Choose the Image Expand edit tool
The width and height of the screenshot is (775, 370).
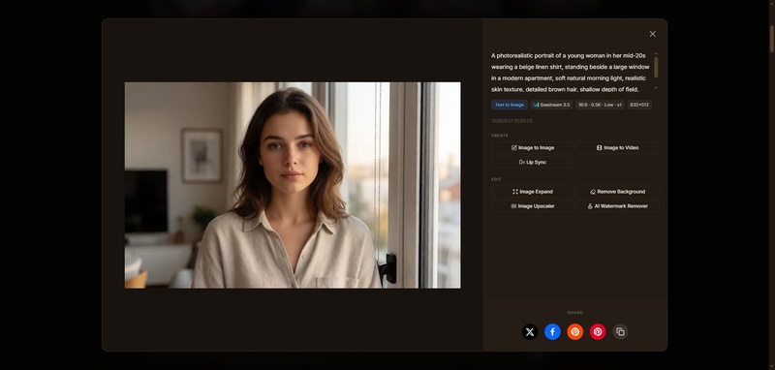tap(532, 192)
